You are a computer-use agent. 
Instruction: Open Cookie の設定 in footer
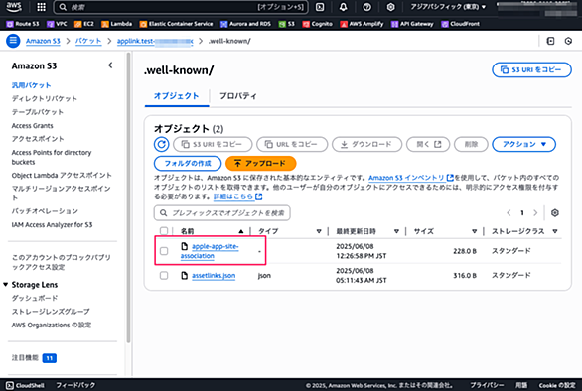coord(557,385)
